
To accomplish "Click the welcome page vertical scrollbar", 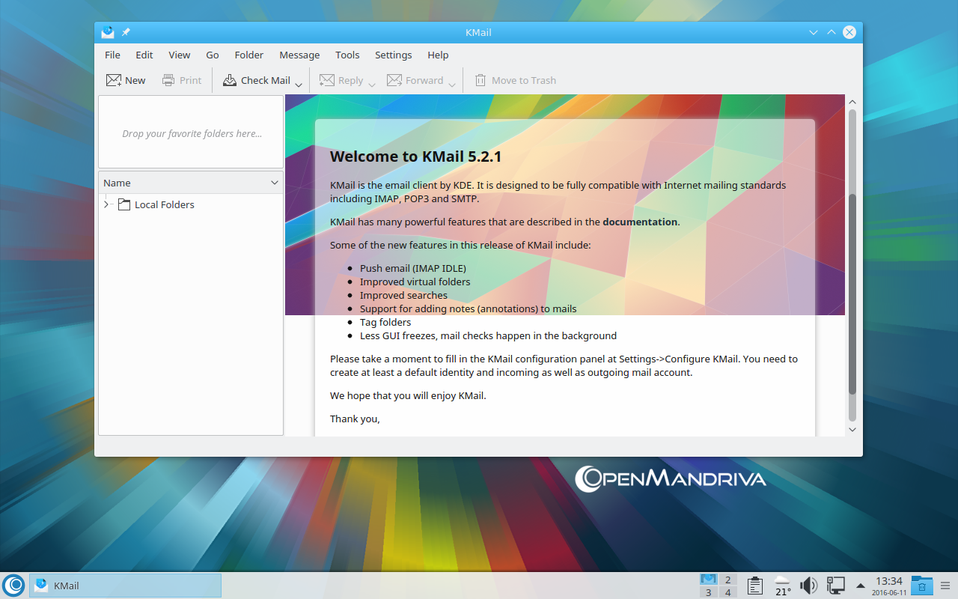I will [852, 292].
